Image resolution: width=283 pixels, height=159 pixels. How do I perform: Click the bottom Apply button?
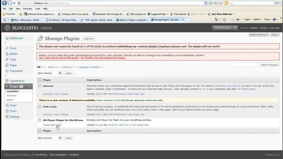[x=69, y=138]
